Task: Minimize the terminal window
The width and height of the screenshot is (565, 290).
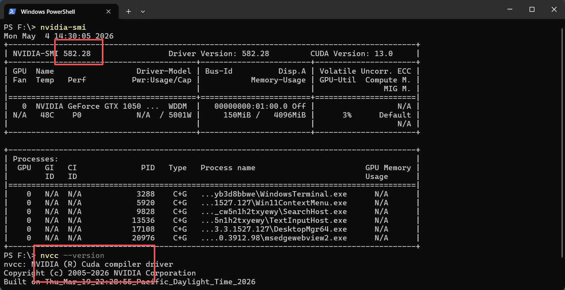Action: click(x=510, y=10)
